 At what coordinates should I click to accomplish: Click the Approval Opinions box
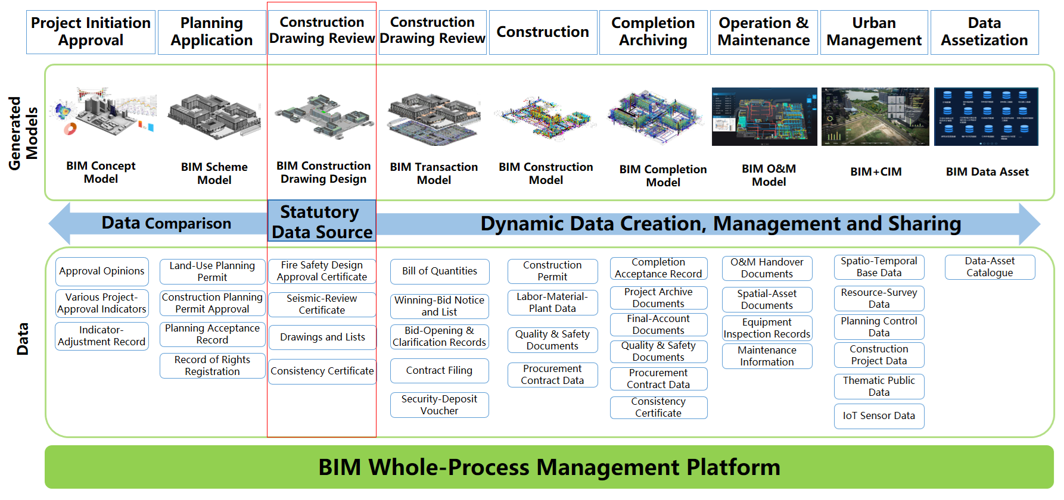[x=102, y=271]
